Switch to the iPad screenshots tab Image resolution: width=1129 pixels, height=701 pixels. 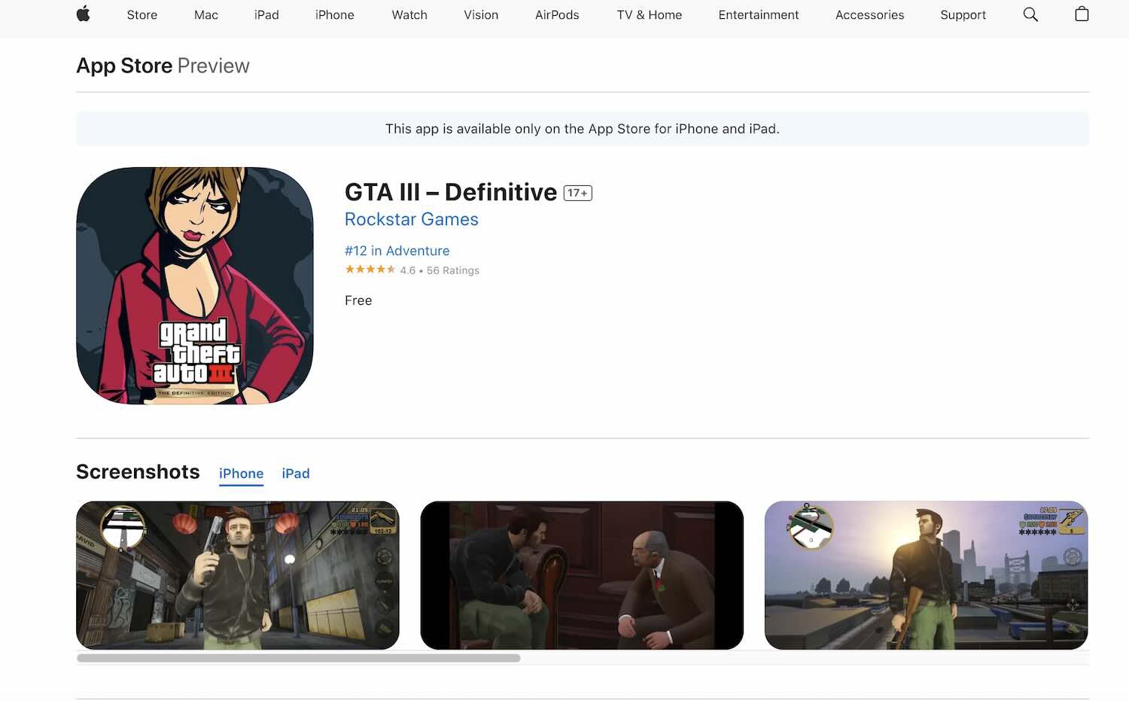pyautogui.click(x=296, y=474)
